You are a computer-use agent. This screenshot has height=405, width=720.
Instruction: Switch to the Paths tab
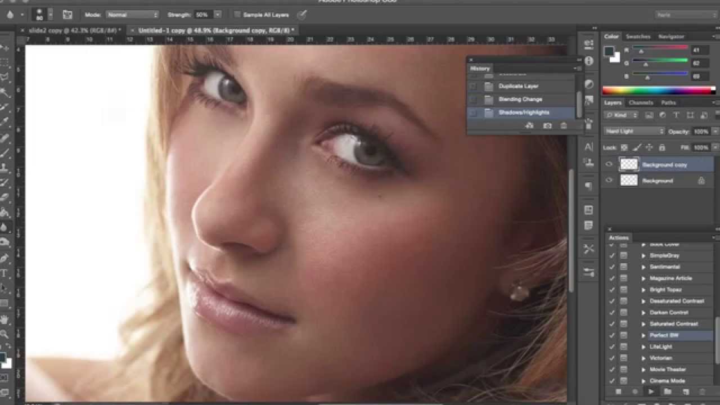click(x=668, y=103)
